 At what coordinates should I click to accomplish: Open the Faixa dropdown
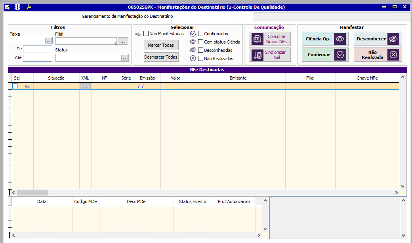coord(48,41)
